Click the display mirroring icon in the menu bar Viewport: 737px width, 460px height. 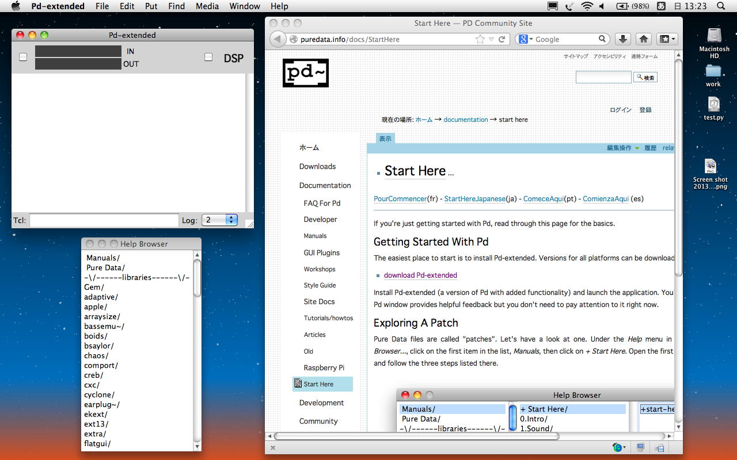coord(553,6)
